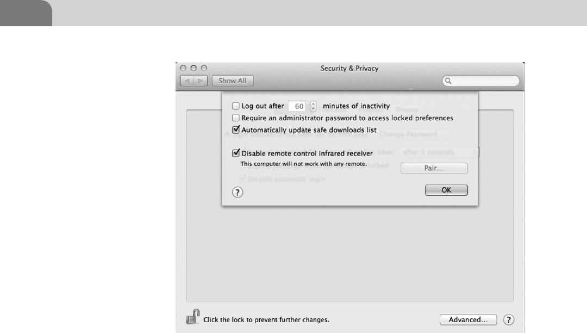Click the lock icon to prevent changes
The width and height of the screenshot is (587, 333).
(x=193, y=317)
